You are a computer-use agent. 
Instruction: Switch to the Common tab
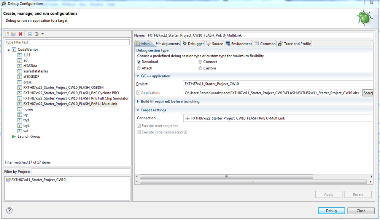265,44
